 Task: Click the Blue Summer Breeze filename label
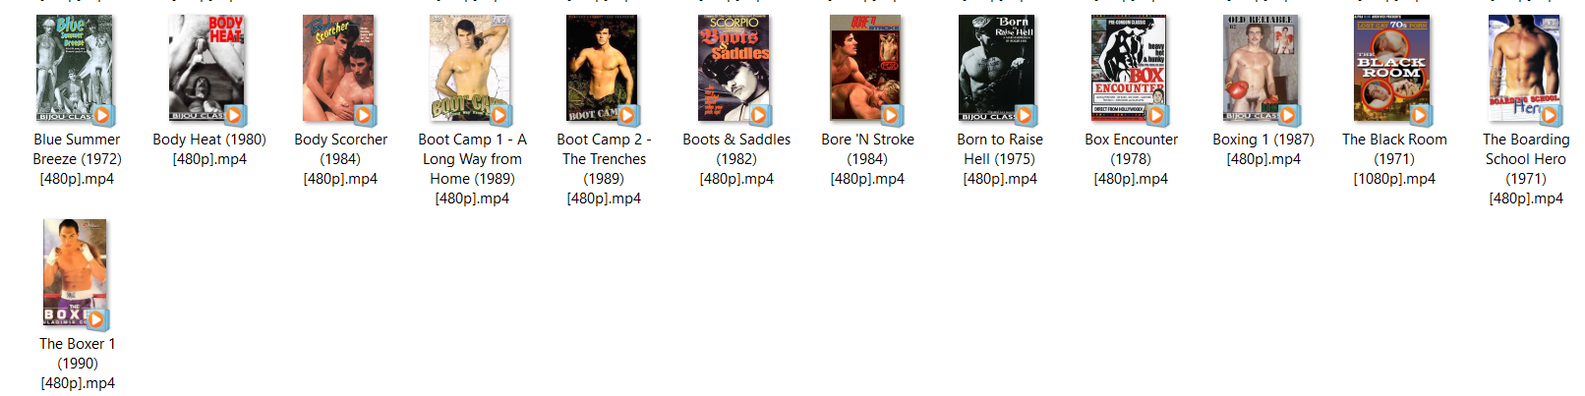coord(77,159)
